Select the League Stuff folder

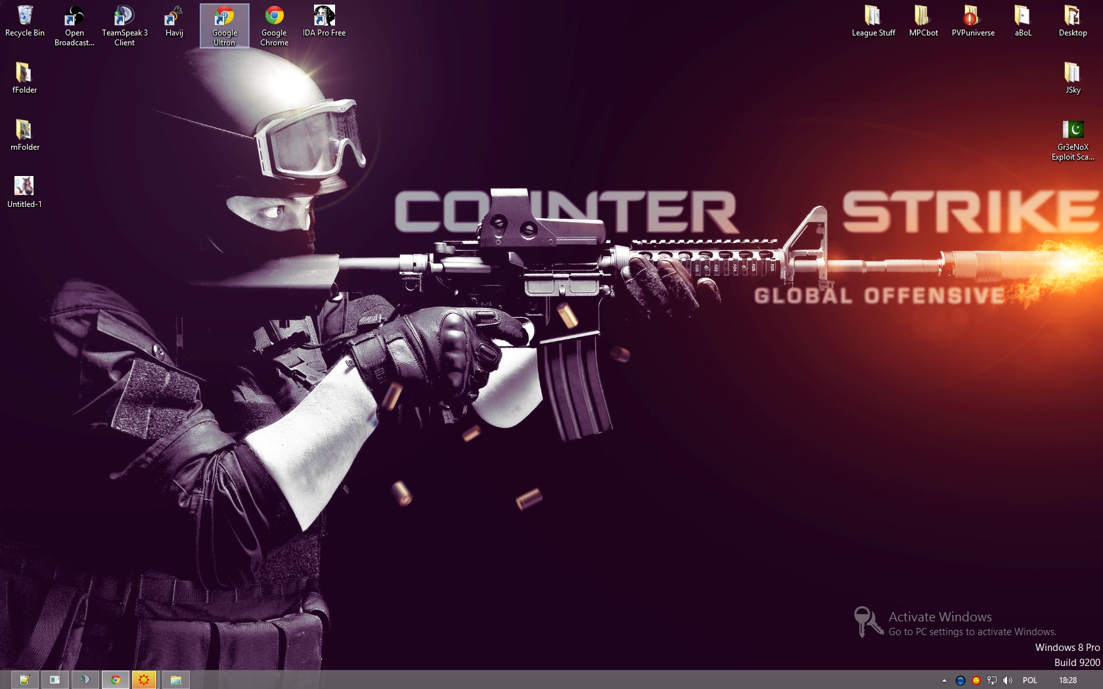pos(873,21)
